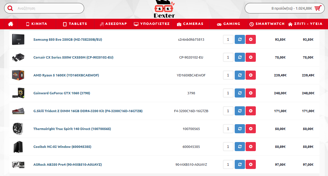Click the Gainward graphics card thumbnail

(18, 93)
